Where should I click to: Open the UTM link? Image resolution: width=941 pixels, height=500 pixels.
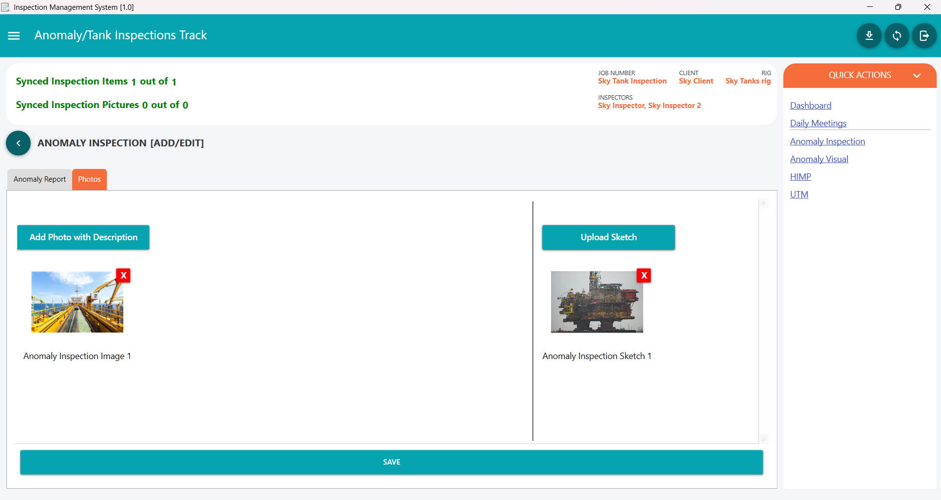799,194
